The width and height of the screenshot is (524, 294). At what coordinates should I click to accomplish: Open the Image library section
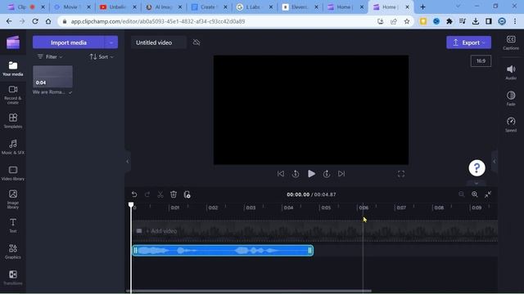coord(13,199)
